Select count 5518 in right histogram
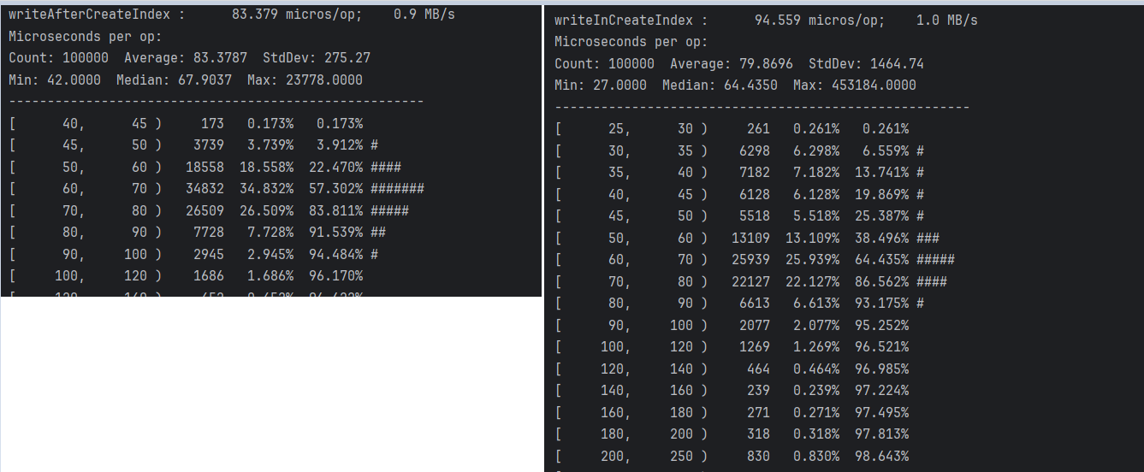The height and width of the screenshot is (472, 1144). [755, 216]
